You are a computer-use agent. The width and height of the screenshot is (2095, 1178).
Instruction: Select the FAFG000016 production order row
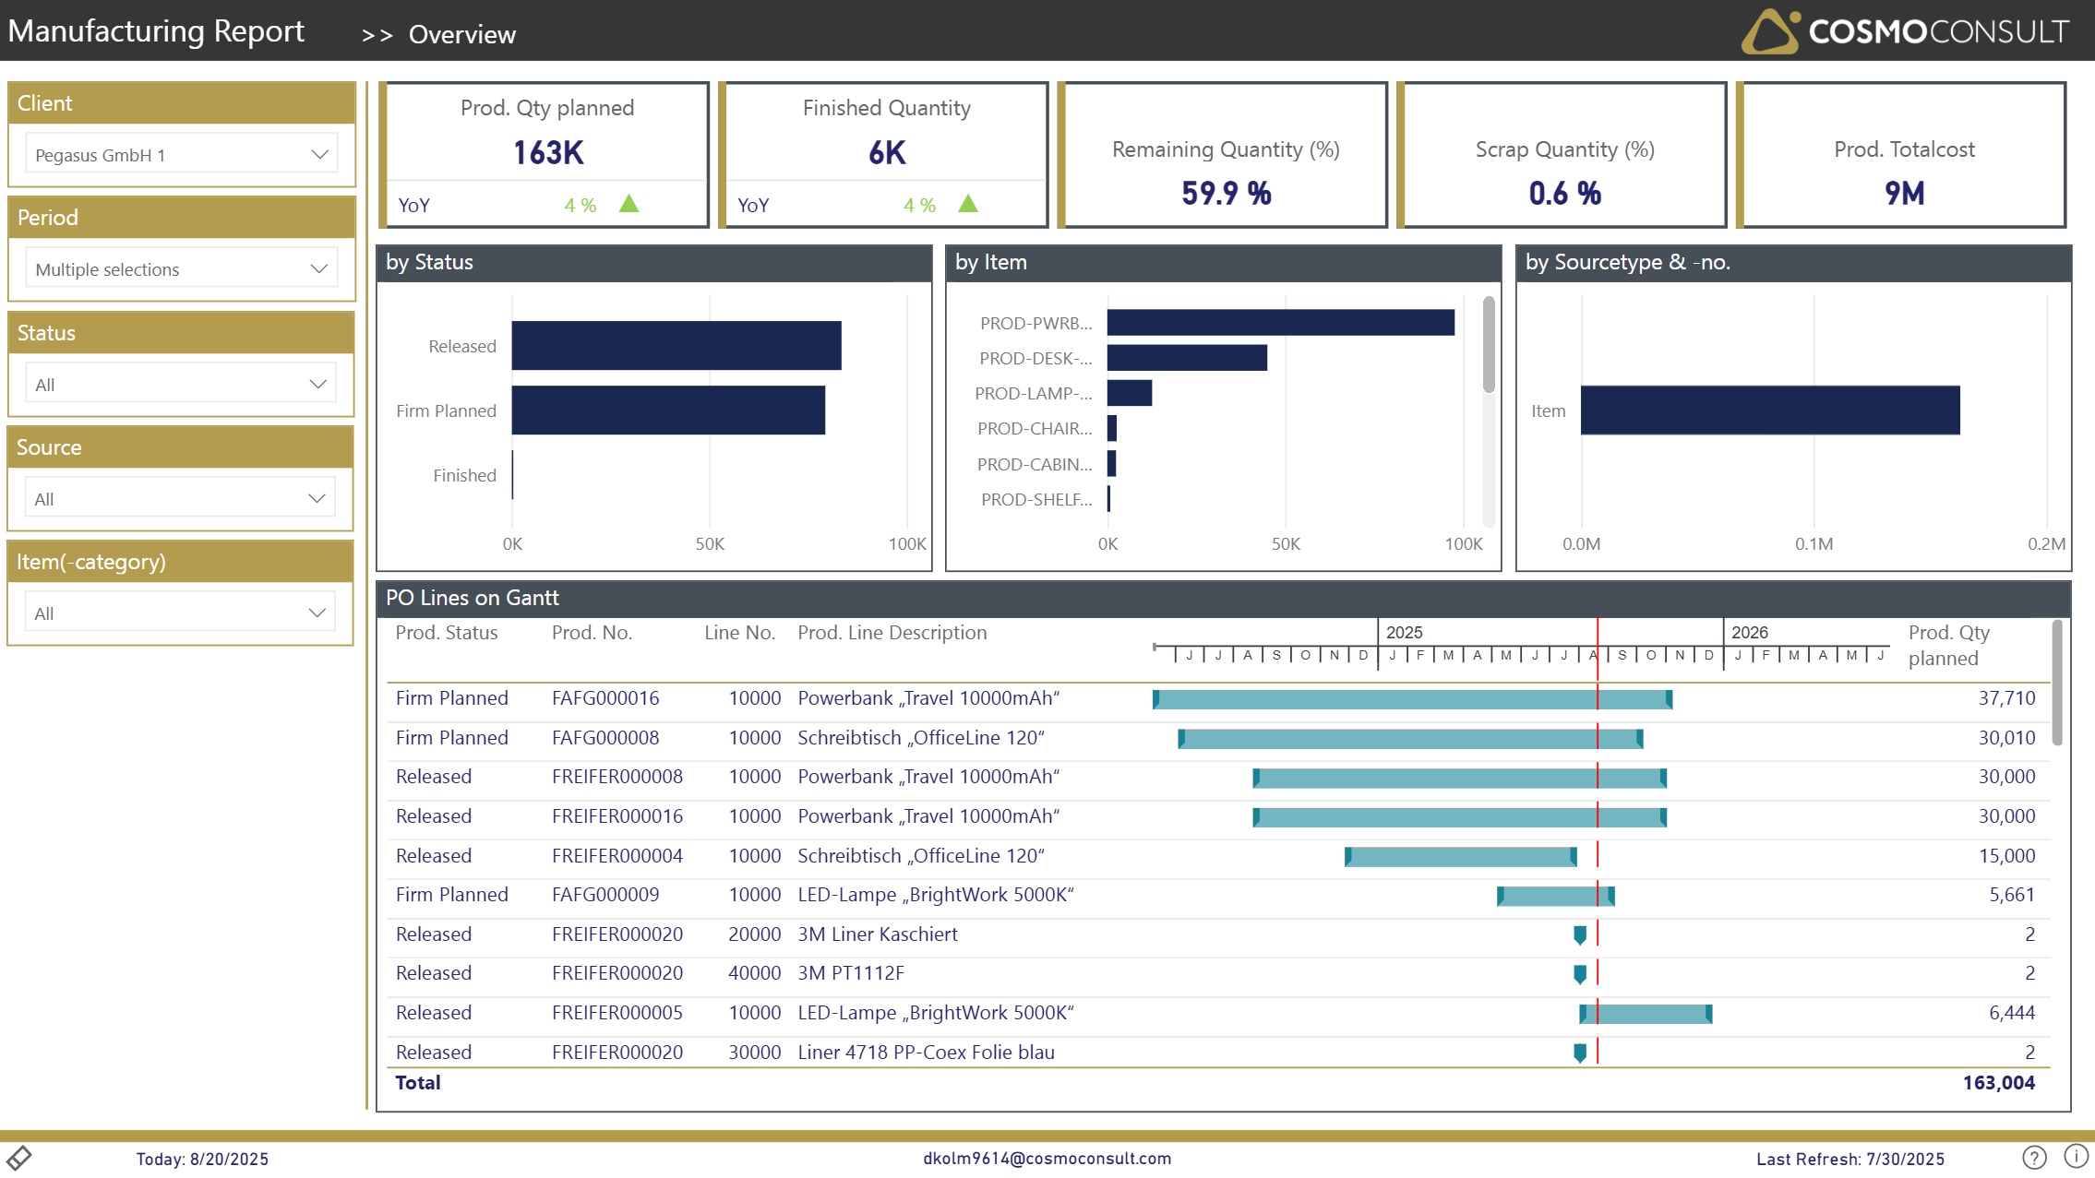click(605, 698)
